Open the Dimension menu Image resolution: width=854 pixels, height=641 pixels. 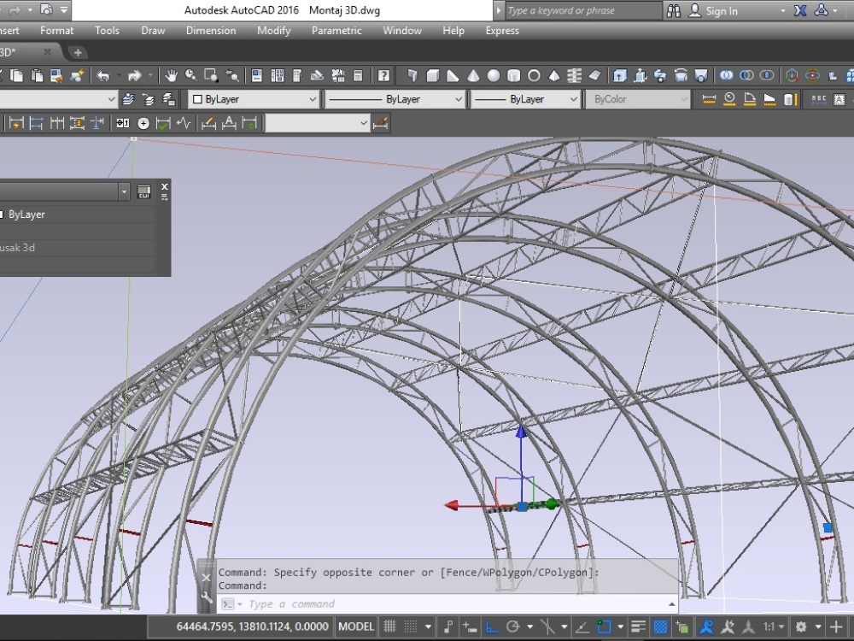(211, 31)
